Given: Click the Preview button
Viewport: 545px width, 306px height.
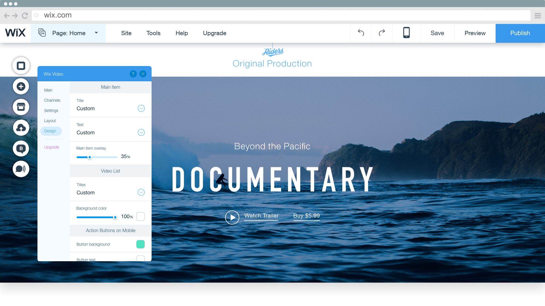Looking at the screenshot, I should pyautogui.click(x=475, y=33).
